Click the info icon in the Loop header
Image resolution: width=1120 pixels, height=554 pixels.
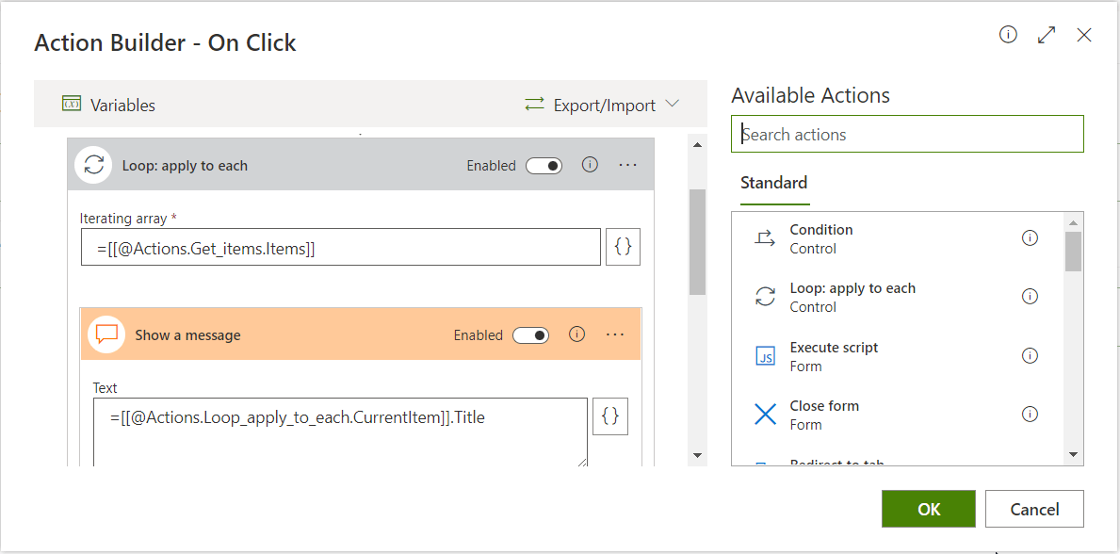pos(591,165)
